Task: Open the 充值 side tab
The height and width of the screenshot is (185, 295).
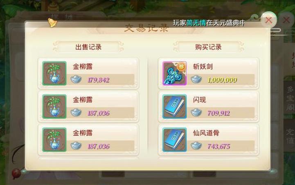Action: coord(290,135)
